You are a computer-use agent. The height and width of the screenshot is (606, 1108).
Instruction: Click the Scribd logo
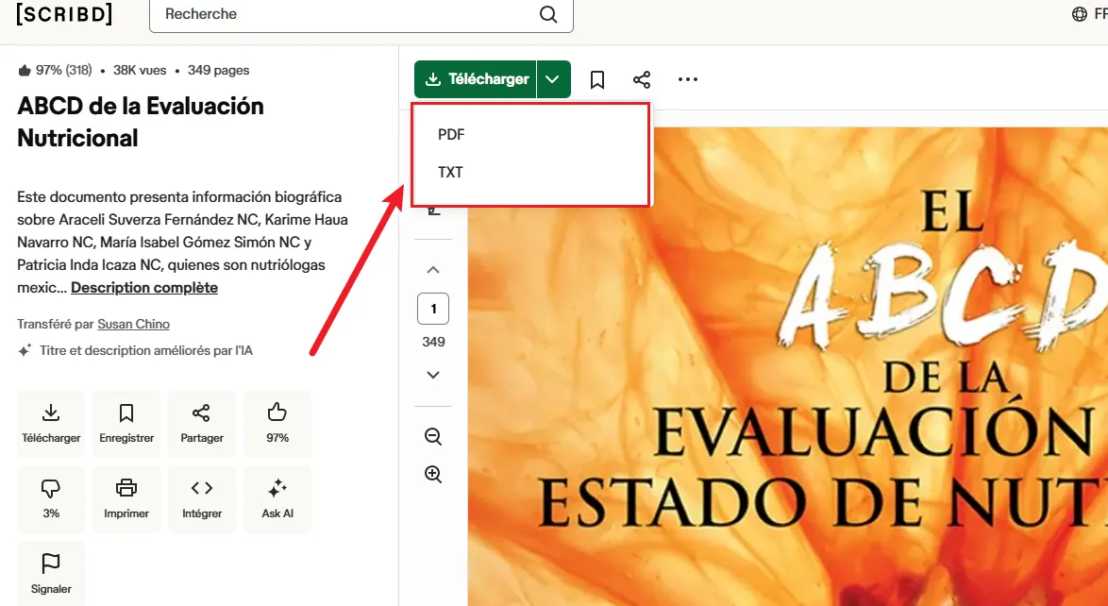pos(64,13)
